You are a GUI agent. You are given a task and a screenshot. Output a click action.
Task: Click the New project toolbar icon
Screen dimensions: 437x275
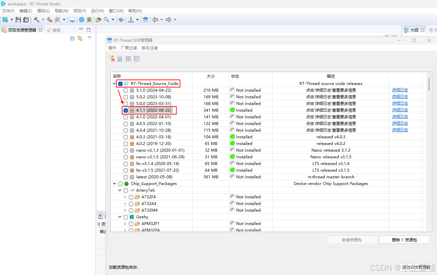pyautogui.click(x=5, y=20)
